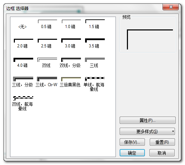Viewport: 185px width, 165px height.
Task: Choose the 三线，Ctr-W border style
Action: [46, 82]
